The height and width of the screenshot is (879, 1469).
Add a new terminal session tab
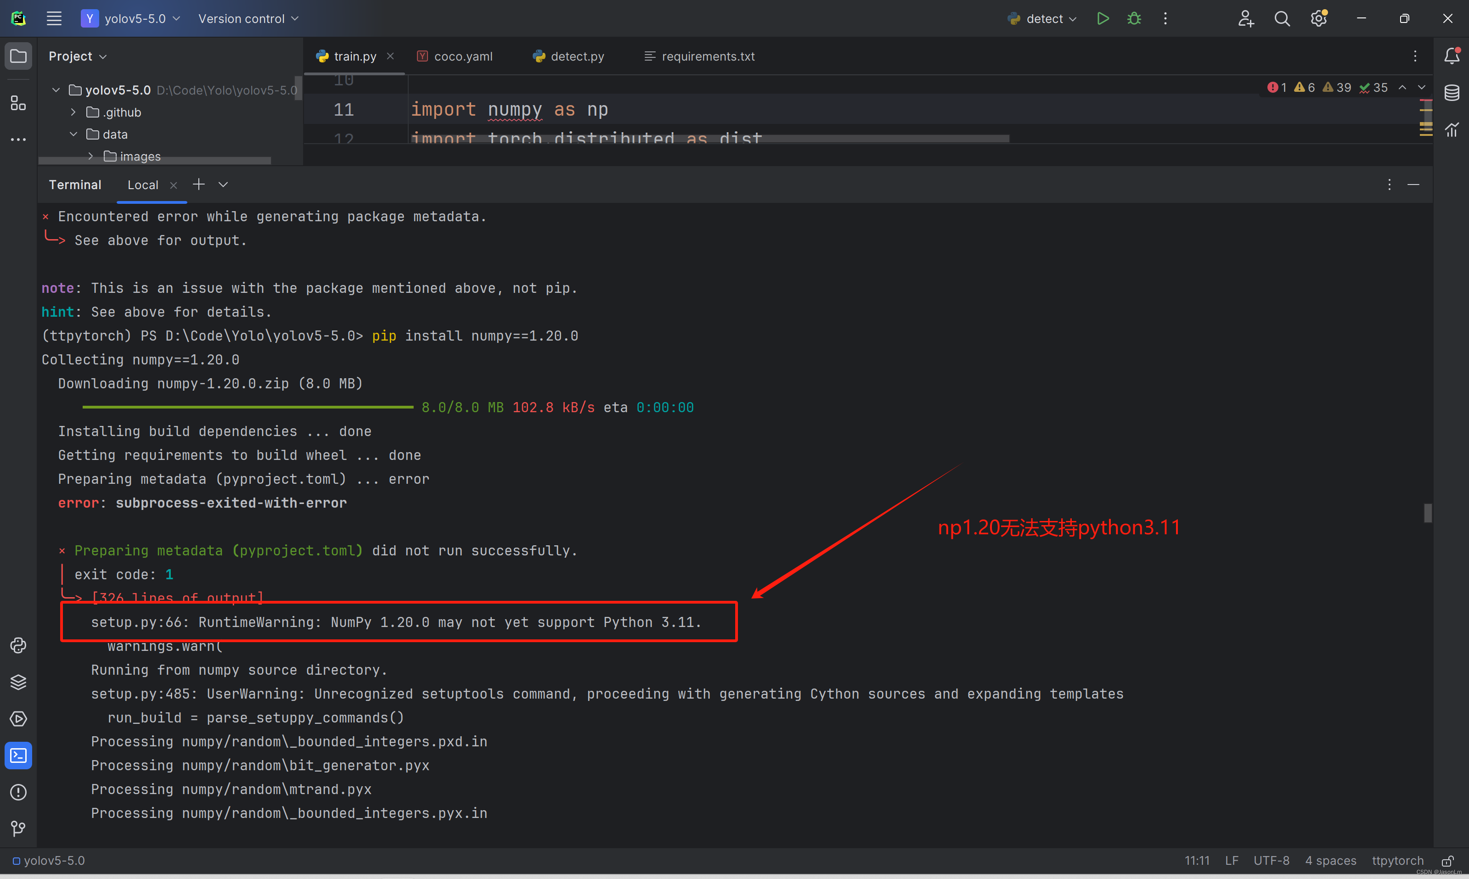tap(198, 184)
